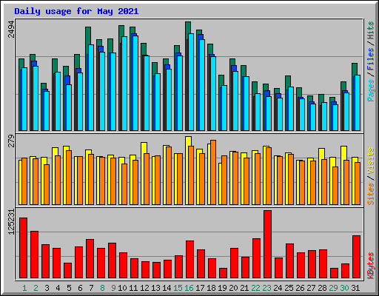379x296 pixels.
Task: Click day label '30' on x-axis
Action: (x=344, y=288)
